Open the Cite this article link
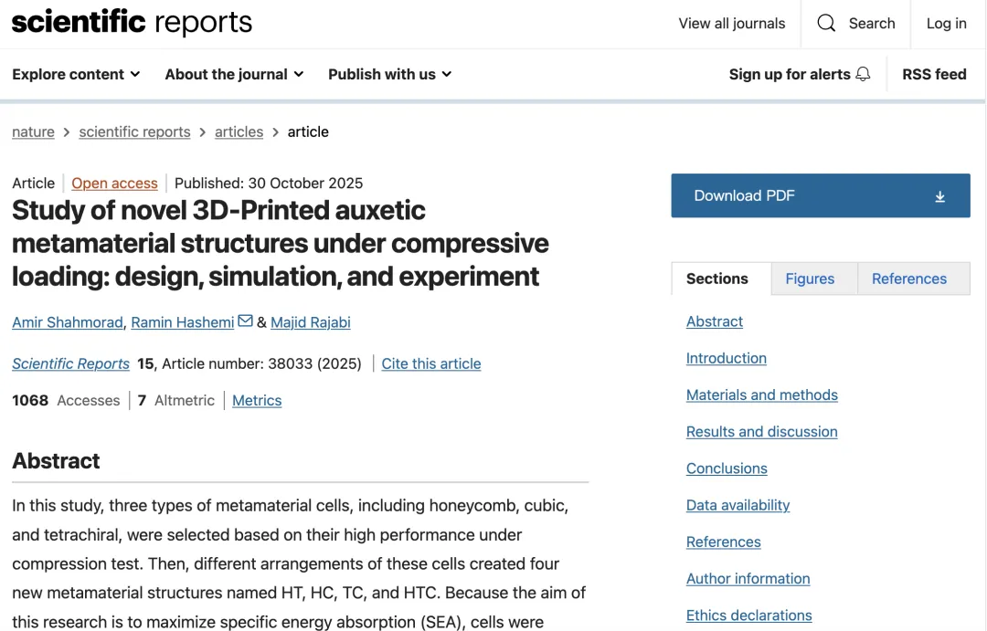Image resolution: width=987 pixels, height=631 pixels. point(431,363)
